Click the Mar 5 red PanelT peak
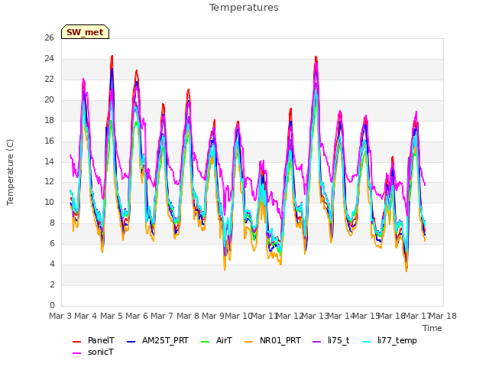This screenshot has width=489, height=367. tap(112, 56)
